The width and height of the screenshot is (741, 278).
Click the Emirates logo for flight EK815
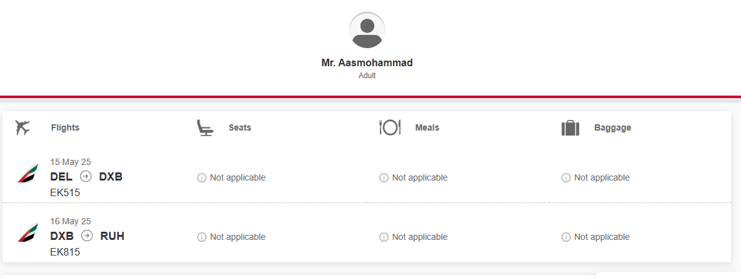point(28,232)
